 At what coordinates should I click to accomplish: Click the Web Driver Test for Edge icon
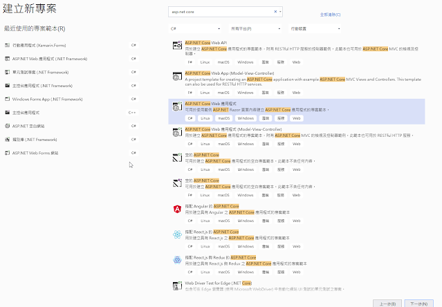coord(177,286)
